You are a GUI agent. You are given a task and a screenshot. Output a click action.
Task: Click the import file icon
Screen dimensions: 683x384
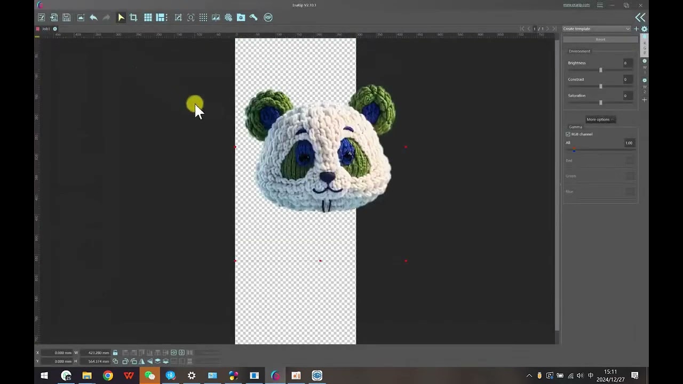point(54,18)
